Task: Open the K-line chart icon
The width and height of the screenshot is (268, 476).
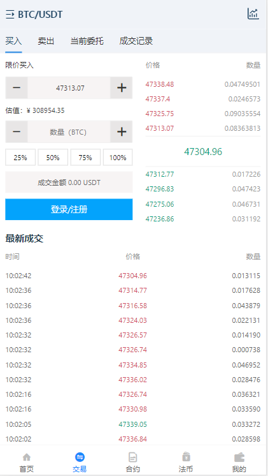Action: [253, 14]
